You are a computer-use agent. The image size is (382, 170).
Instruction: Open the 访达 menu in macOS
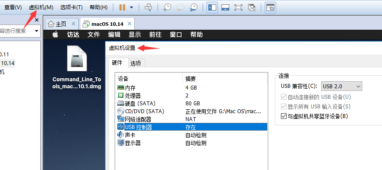73,35
